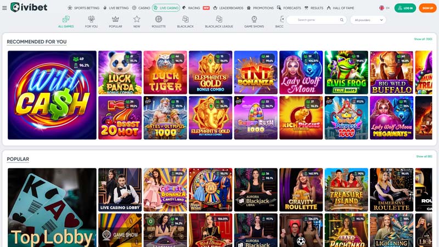Image resolution: width=439 pixels, height=247 pixels.
Task: Open the Game Show lobby tile
Action: click(120, 230)
